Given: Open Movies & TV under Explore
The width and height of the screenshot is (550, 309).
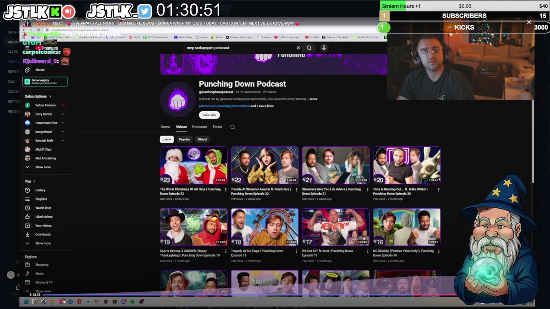Looking at the screenshot, I should coord(45,282).
